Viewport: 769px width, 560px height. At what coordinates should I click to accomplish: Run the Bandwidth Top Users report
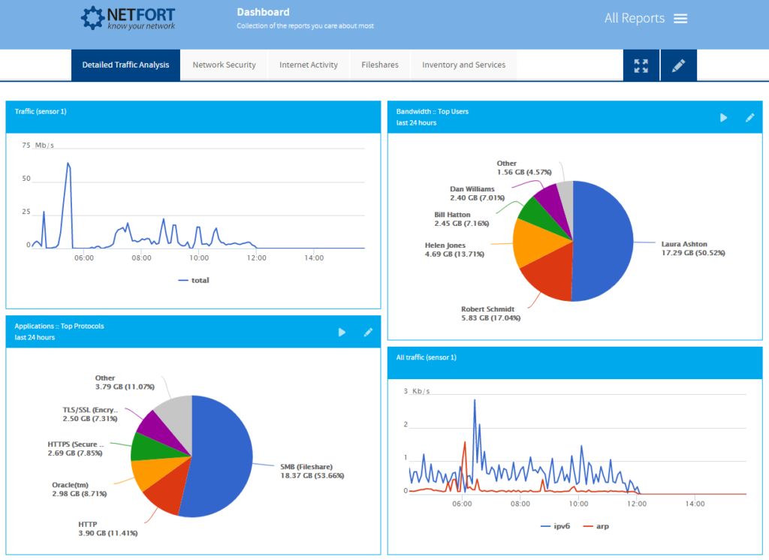tap(723, 117)
